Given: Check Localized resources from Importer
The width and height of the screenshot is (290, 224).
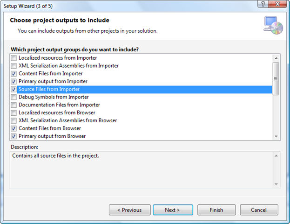Looking at the screenshot, I should point(14,58).
